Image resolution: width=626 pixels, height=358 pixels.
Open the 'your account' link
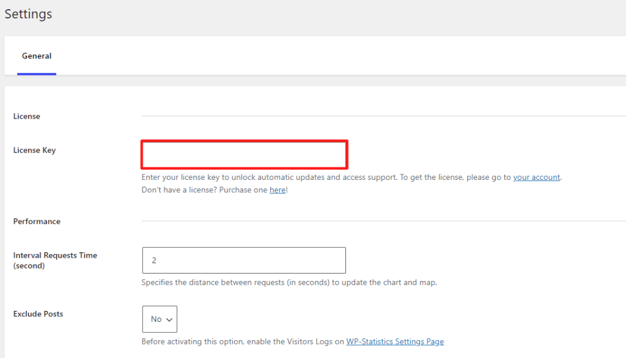point(537,177)
